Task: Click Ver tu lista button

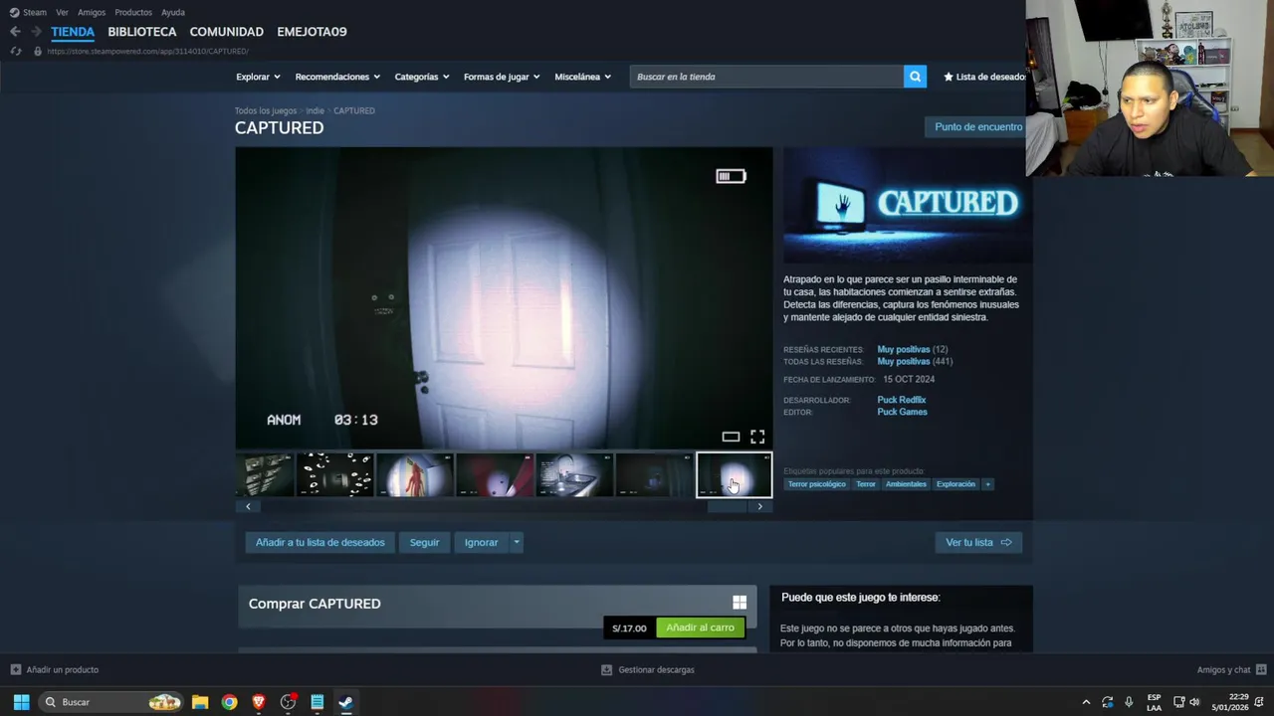Action: coord(978,542)
